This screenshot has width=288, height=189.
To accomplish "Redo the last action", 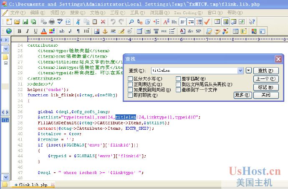I will 121,22.
